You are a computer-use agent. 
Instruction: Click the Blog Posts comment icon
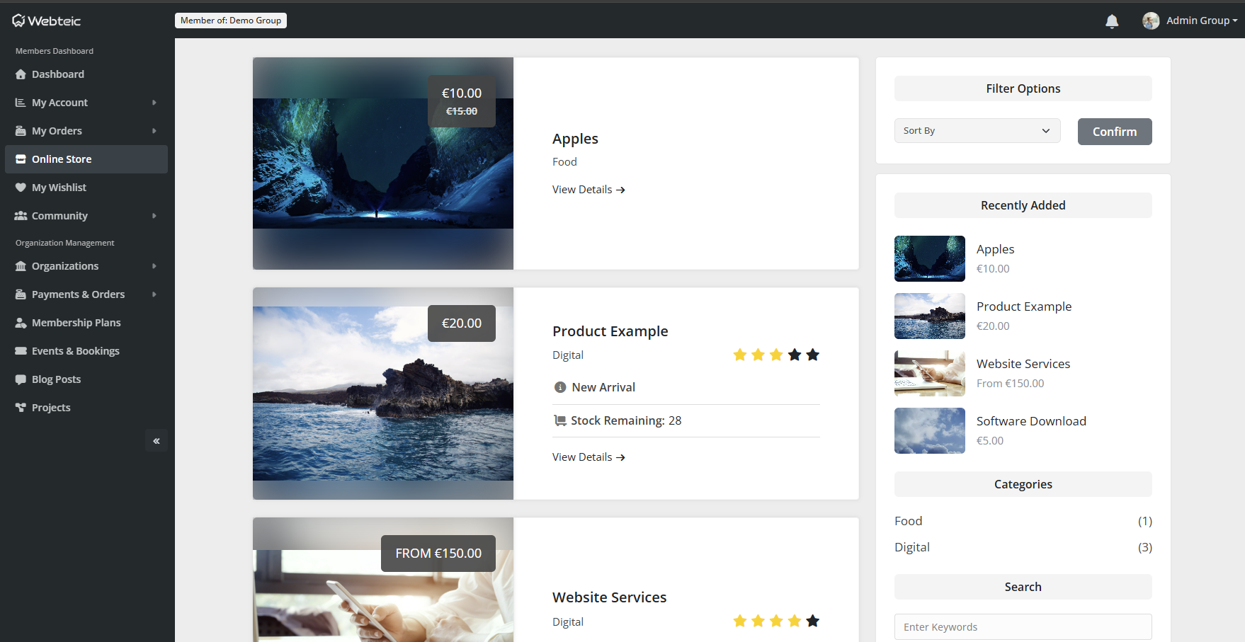coord(21,379)
